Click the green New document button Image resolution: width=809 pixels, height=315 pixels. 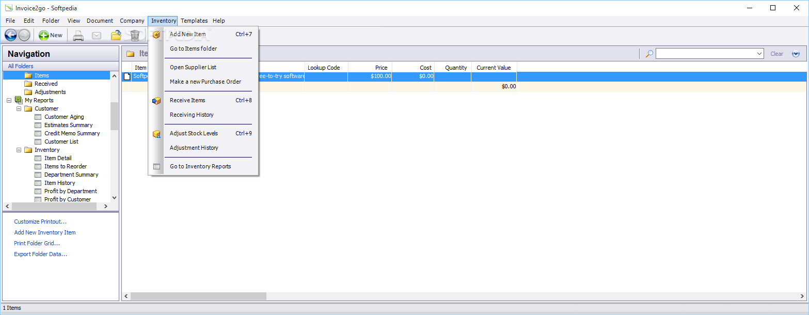point(51,35)
